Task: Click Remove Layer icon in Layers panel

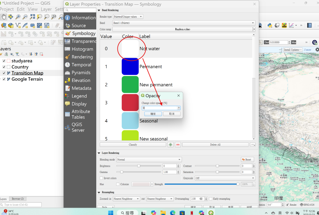Action: tap(41, 54)
